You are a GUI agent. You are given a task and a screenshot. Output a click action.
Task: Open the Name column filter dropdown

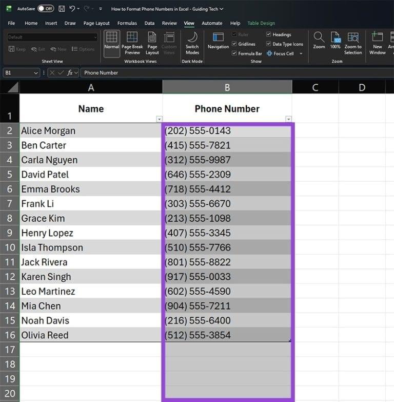pyautogui.click(x=159, y=119)
